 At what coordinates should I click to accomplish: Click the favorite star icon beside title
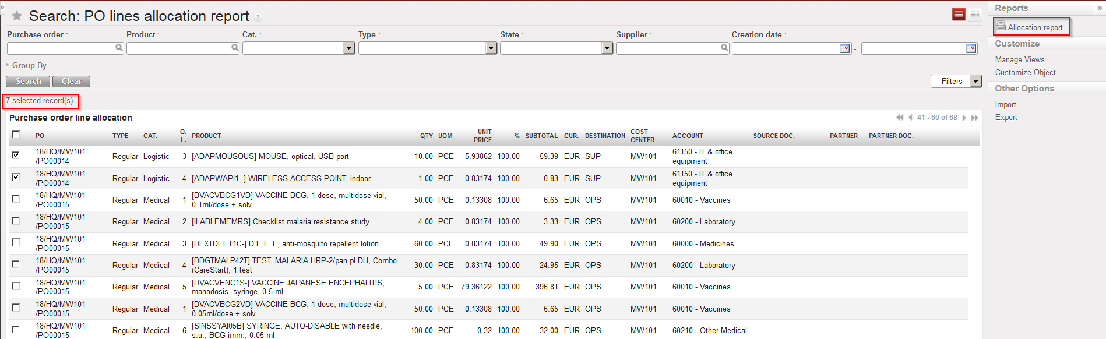[x=17, y=16]
